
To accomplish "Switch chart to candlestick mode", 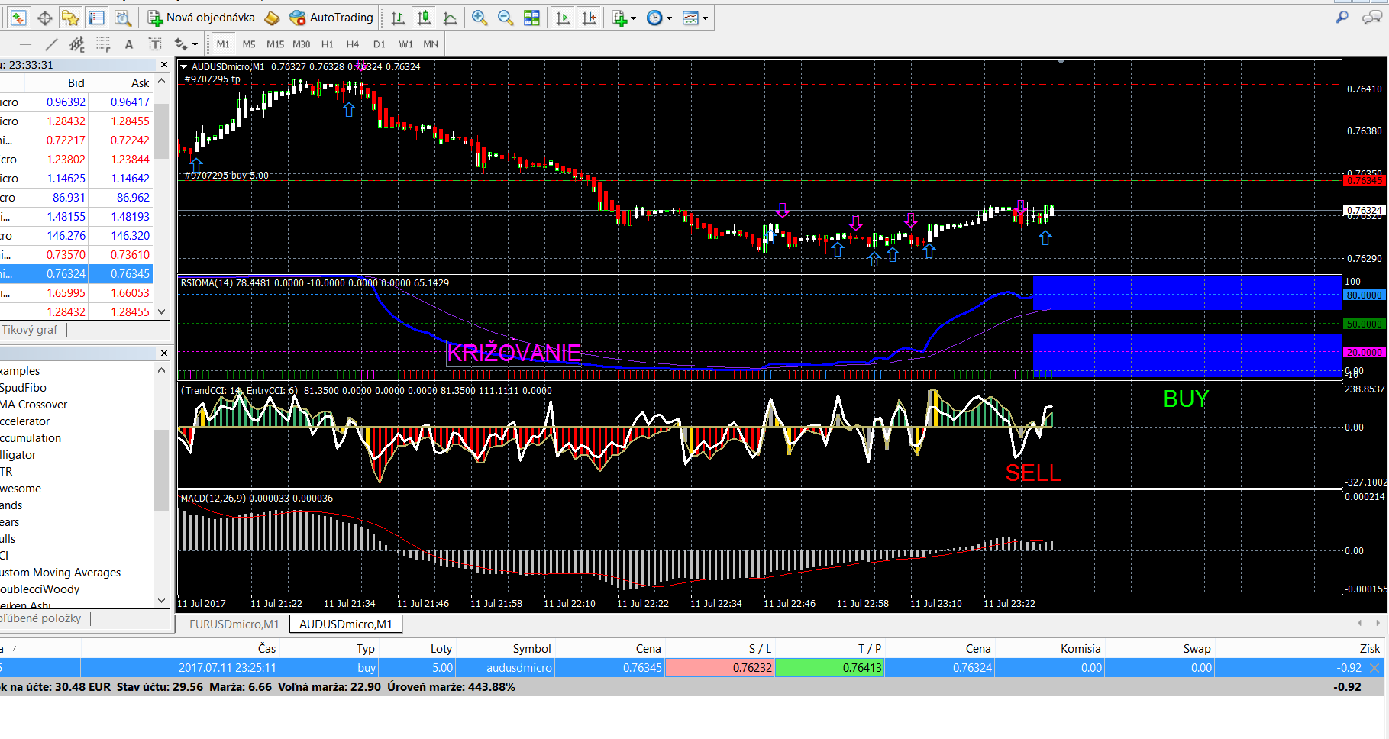I will point(425,18).
